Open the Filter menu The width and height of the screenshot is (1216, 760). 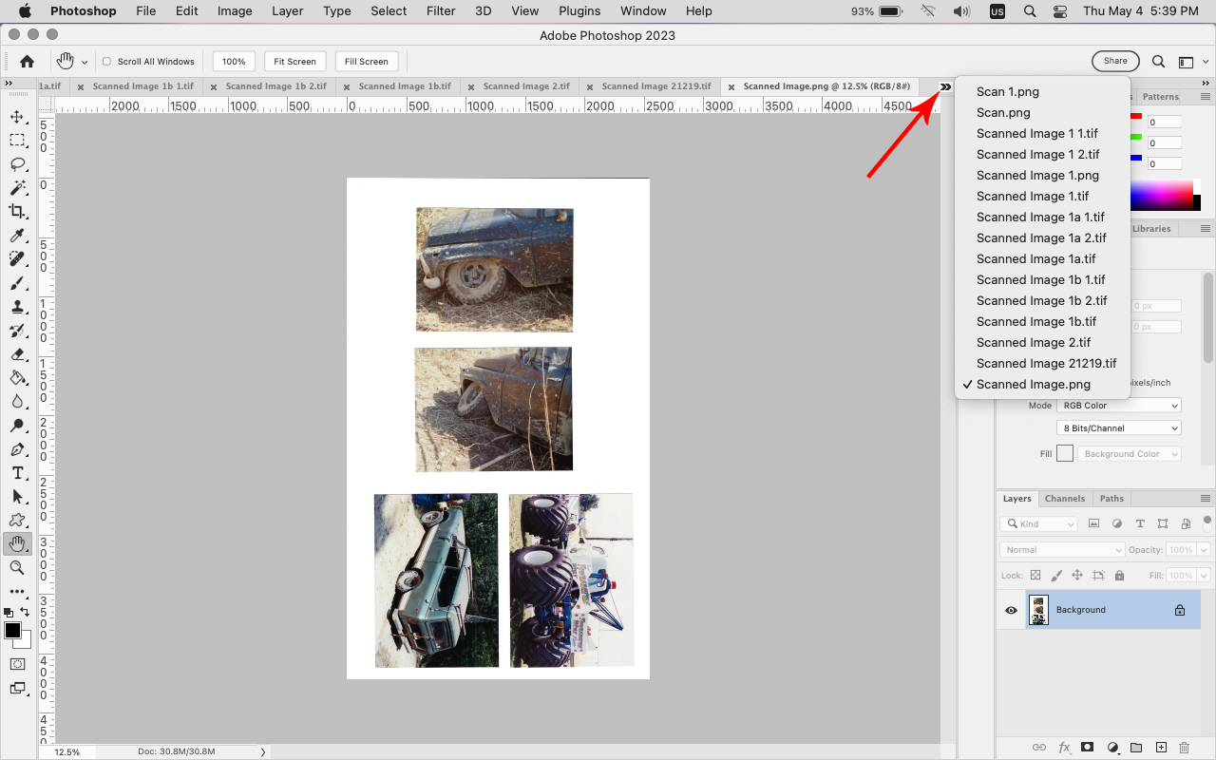[441, 10]
